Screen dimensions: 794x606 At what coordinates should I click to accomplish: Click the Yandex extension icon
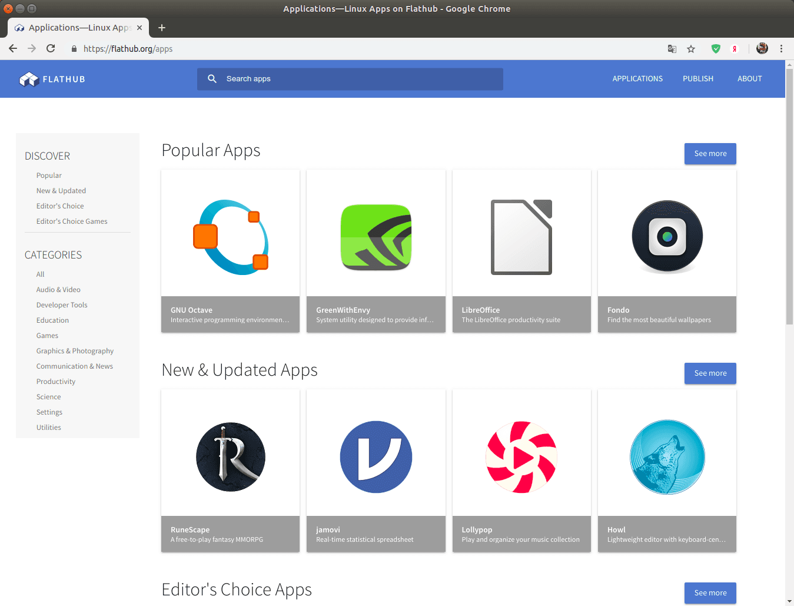[x=735, y=49]
